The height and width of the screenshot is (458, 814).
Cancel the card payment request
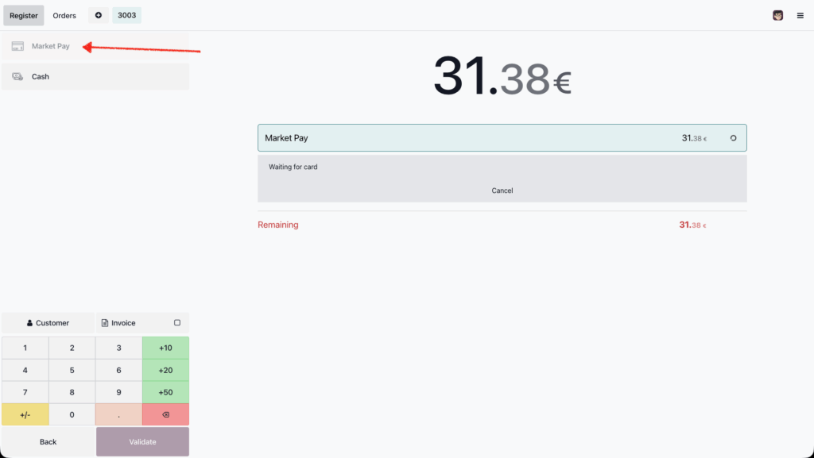pyautogui.click(x=502, y=191)
